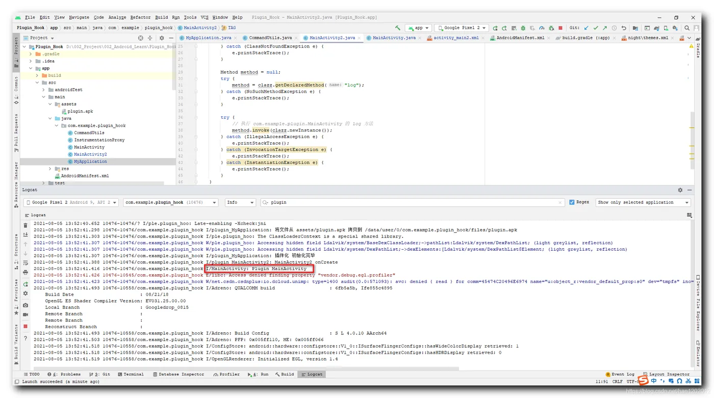714x398 pixels.
Task: Open the Profiler from the top toolbar gauge icon
Action: coord(542,28)
